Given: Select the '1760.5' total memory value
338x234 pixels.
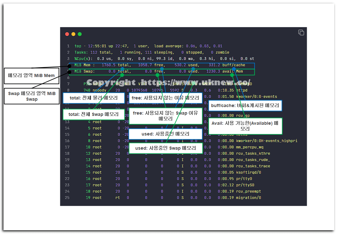Looking at the screenshot, I should click(108, 65).
